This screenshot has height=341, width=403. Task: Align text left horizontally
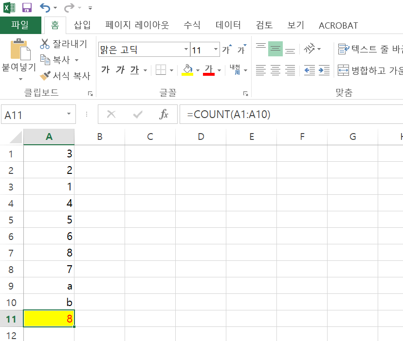261,70
